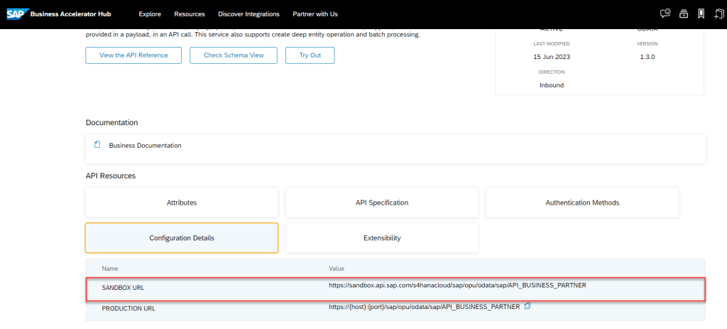Show the Authentication Methods tab
The height and width of the screenshot is (329, 727).
[x=581, y=203]
